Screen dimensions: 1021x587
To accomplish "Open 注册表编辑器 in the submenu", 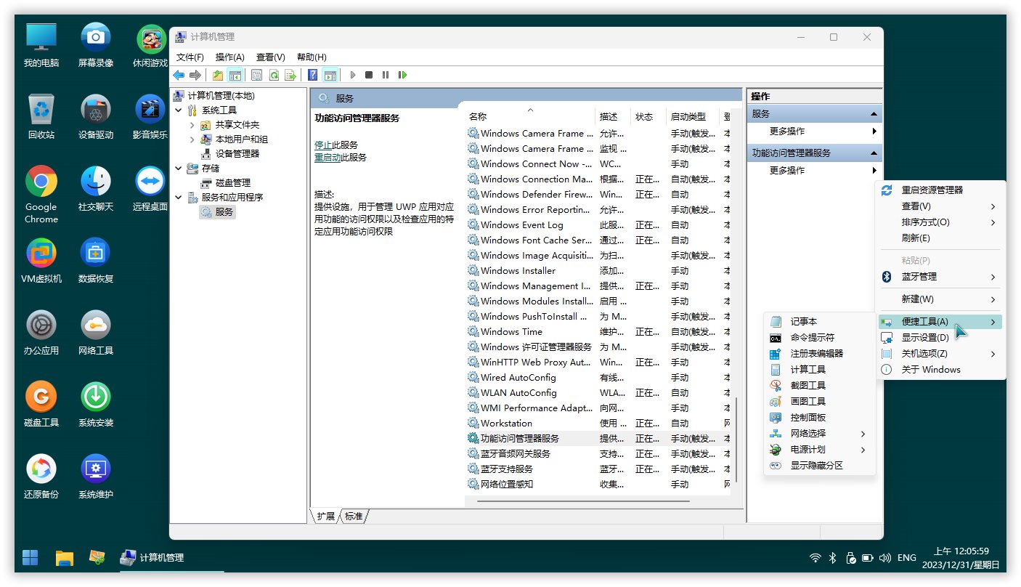I will tap(820, 353).
